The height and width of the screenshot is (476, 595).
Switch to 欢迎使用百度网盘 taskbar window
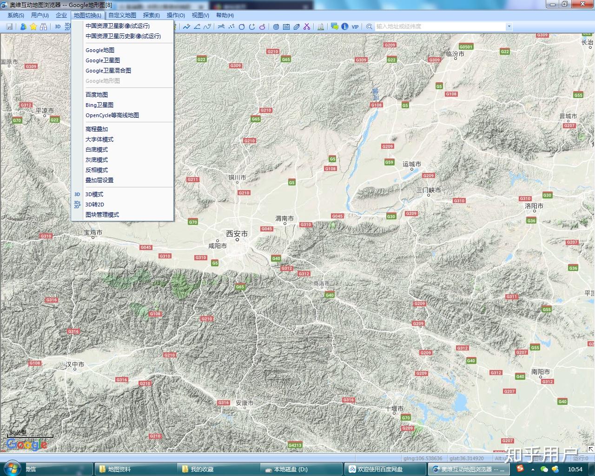pos(385,469)
